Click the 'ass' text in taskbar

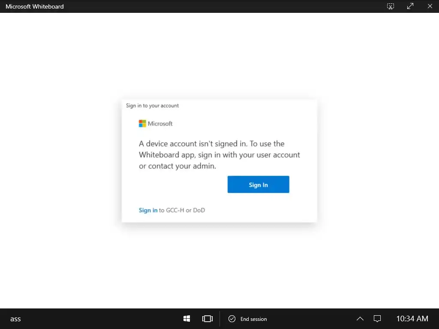tap(15, 319)
